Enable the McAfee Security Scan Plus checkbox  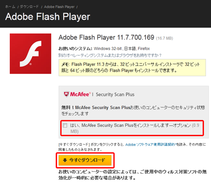click(65, 125)
